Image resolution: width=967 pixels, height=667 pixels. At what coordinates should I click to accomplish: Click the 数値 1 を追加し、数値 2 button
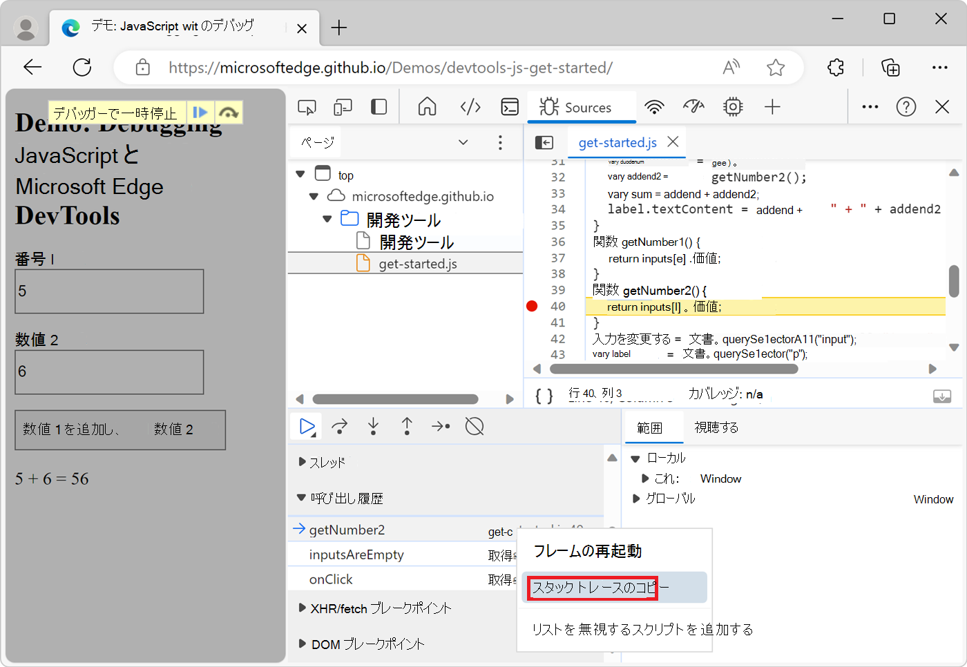coord(120,429)
